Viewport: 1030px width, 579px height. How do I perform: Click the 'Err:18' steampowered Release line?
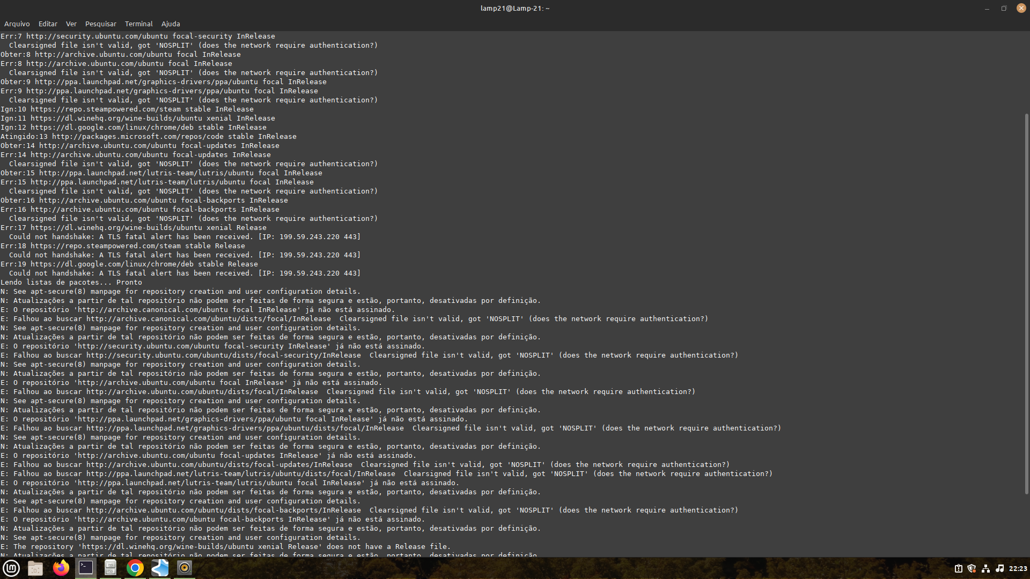point(123,246)
